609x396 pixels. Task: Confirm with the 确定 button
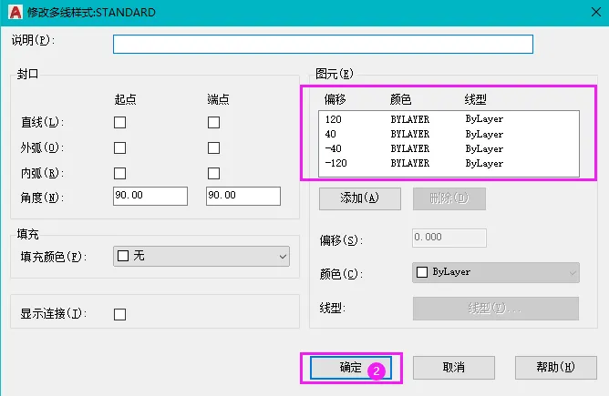[x=351, y=367]
